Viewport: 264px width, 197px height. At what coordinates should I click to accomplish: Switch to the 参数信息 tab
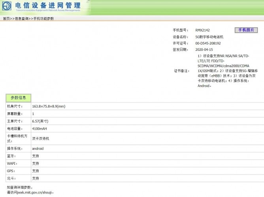18,98
